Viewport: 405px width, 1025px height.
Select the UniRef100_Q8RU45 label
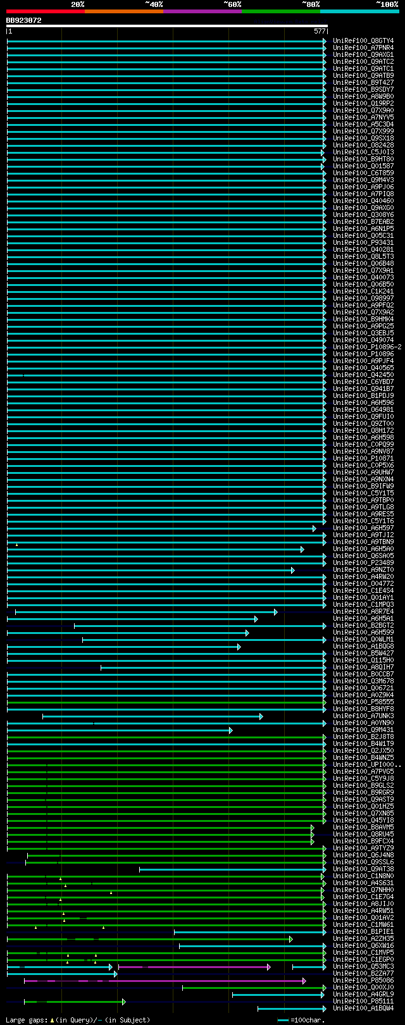tap(363, 835)
